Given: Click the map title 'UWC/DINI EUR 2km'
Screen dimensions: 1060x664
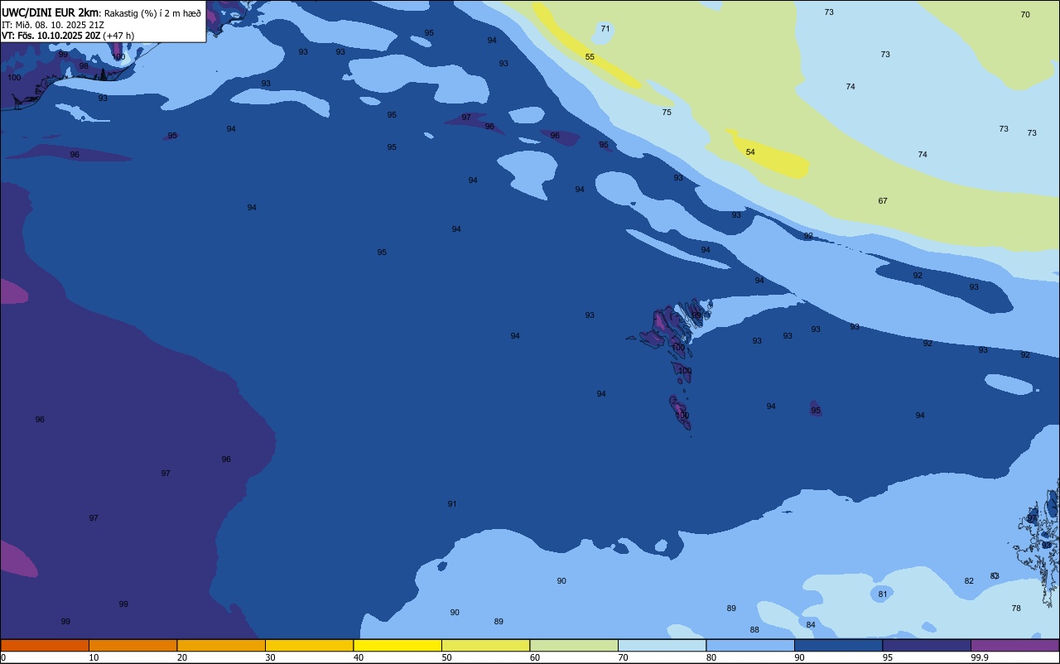Looking at the screenshot, I should 51,12.
